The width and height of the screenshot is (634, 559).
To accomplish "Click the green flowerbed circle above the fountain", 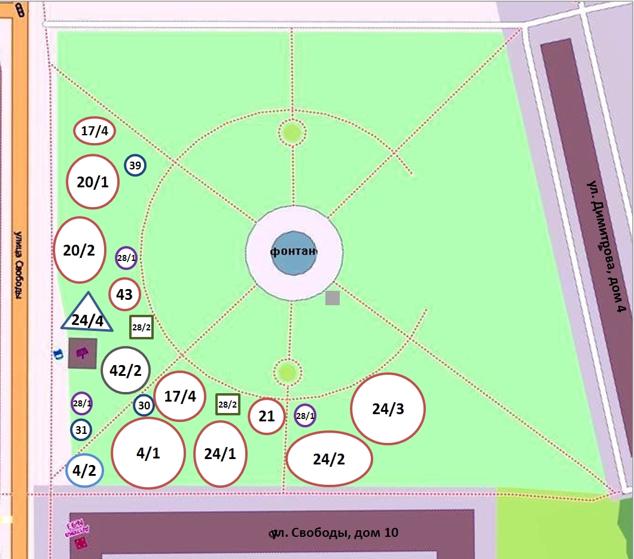I will (x=292, y=132).
